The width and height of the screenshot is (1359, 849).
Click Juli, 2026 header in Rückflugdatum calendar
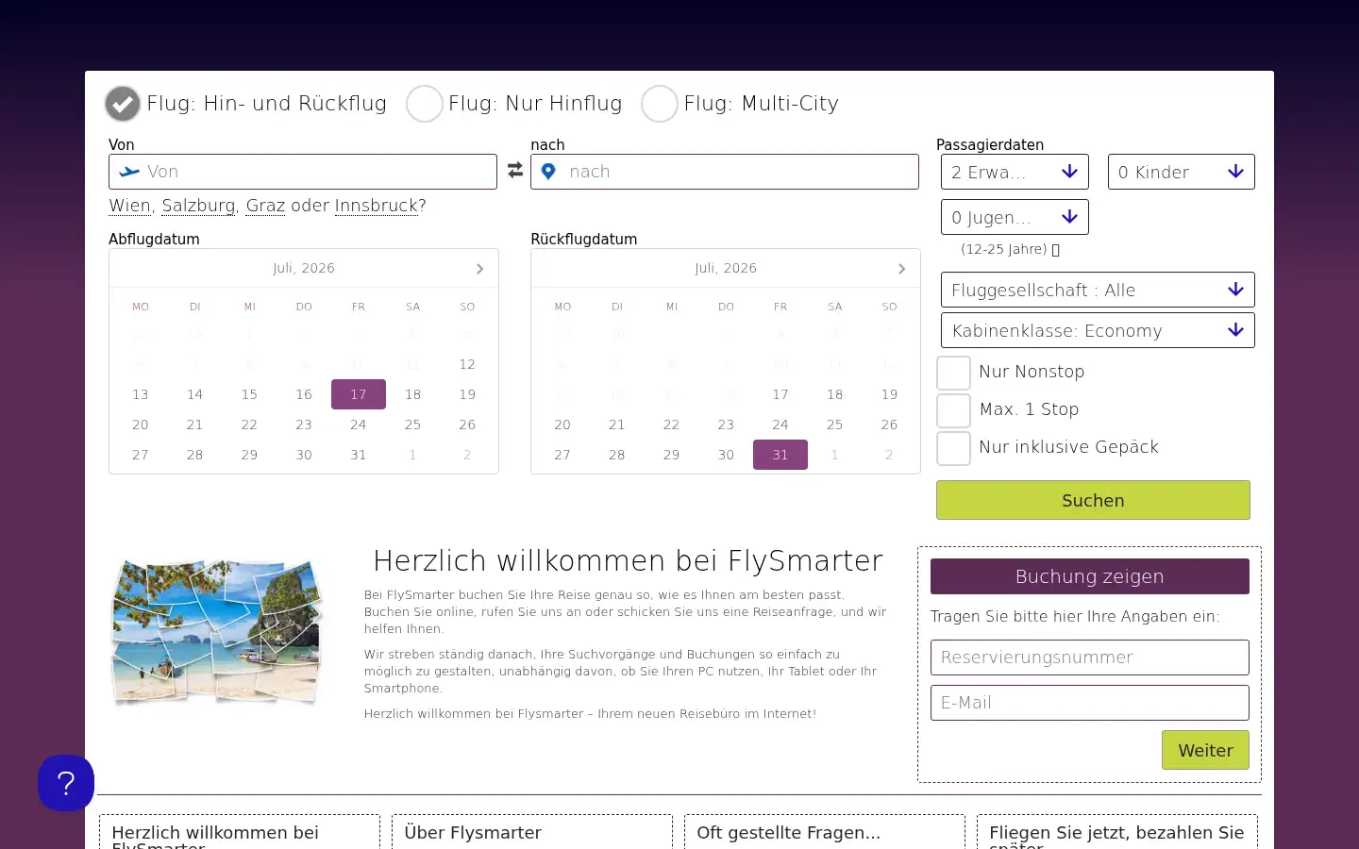pos(726,268)
